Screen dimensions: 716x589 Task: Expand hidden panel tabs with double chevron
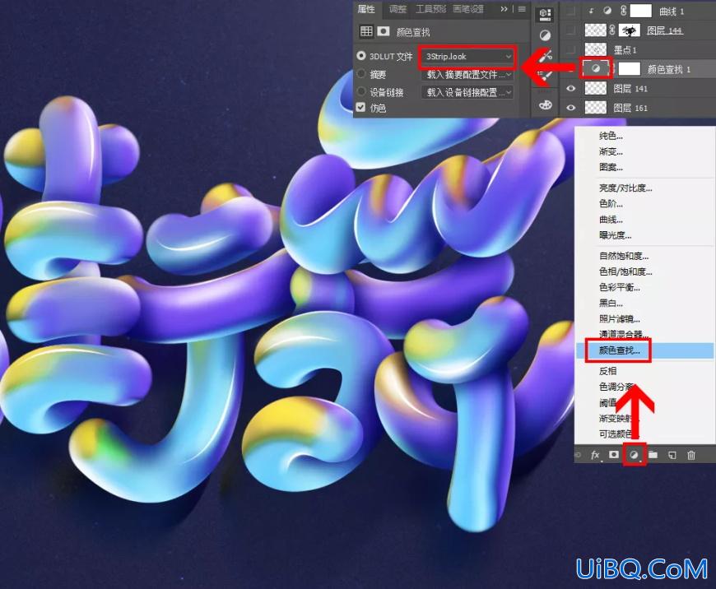(x=504, y=9)
